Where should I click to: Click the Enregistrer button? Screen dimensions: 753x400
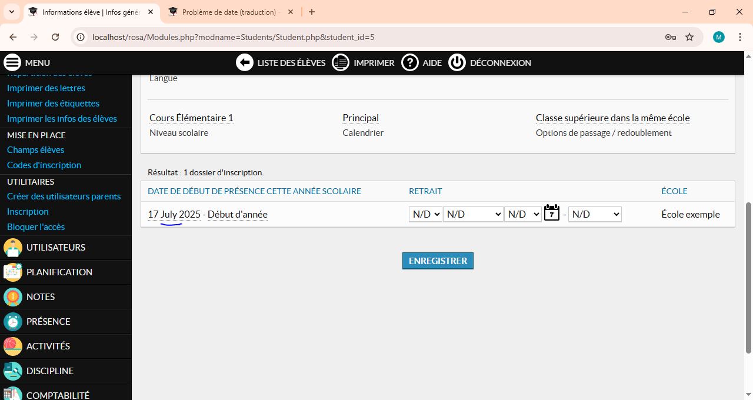[438, 261]
